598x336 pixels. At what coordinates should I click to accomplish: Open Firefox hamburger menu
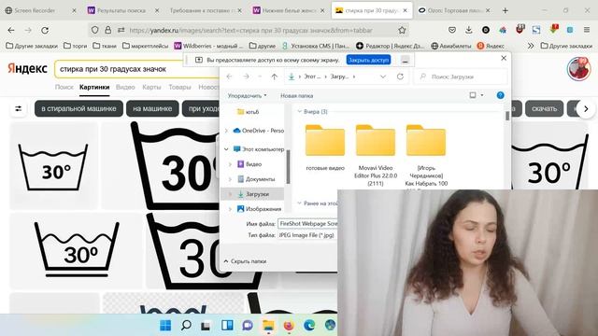(x=587, y=30)
